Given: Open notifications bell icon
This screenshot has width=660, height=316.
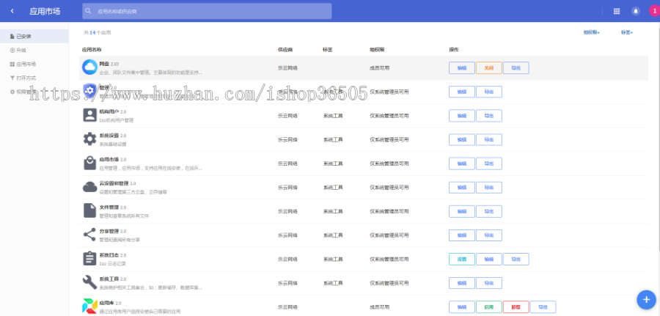Looking at the screenshot, I should (x=635, y=11).
